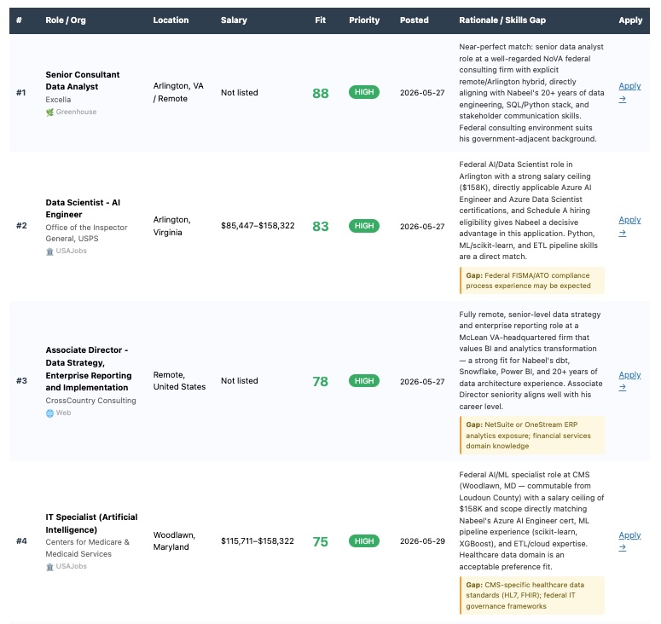661x624 pixels.
Task: Click the Gap note about CMS-specific healthcare data
Action: pyautogui.click(x=532, y=595)
